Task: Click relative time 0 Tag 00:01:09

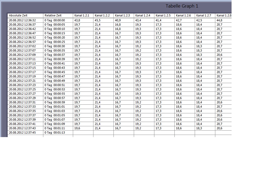Action: point(58,124)
